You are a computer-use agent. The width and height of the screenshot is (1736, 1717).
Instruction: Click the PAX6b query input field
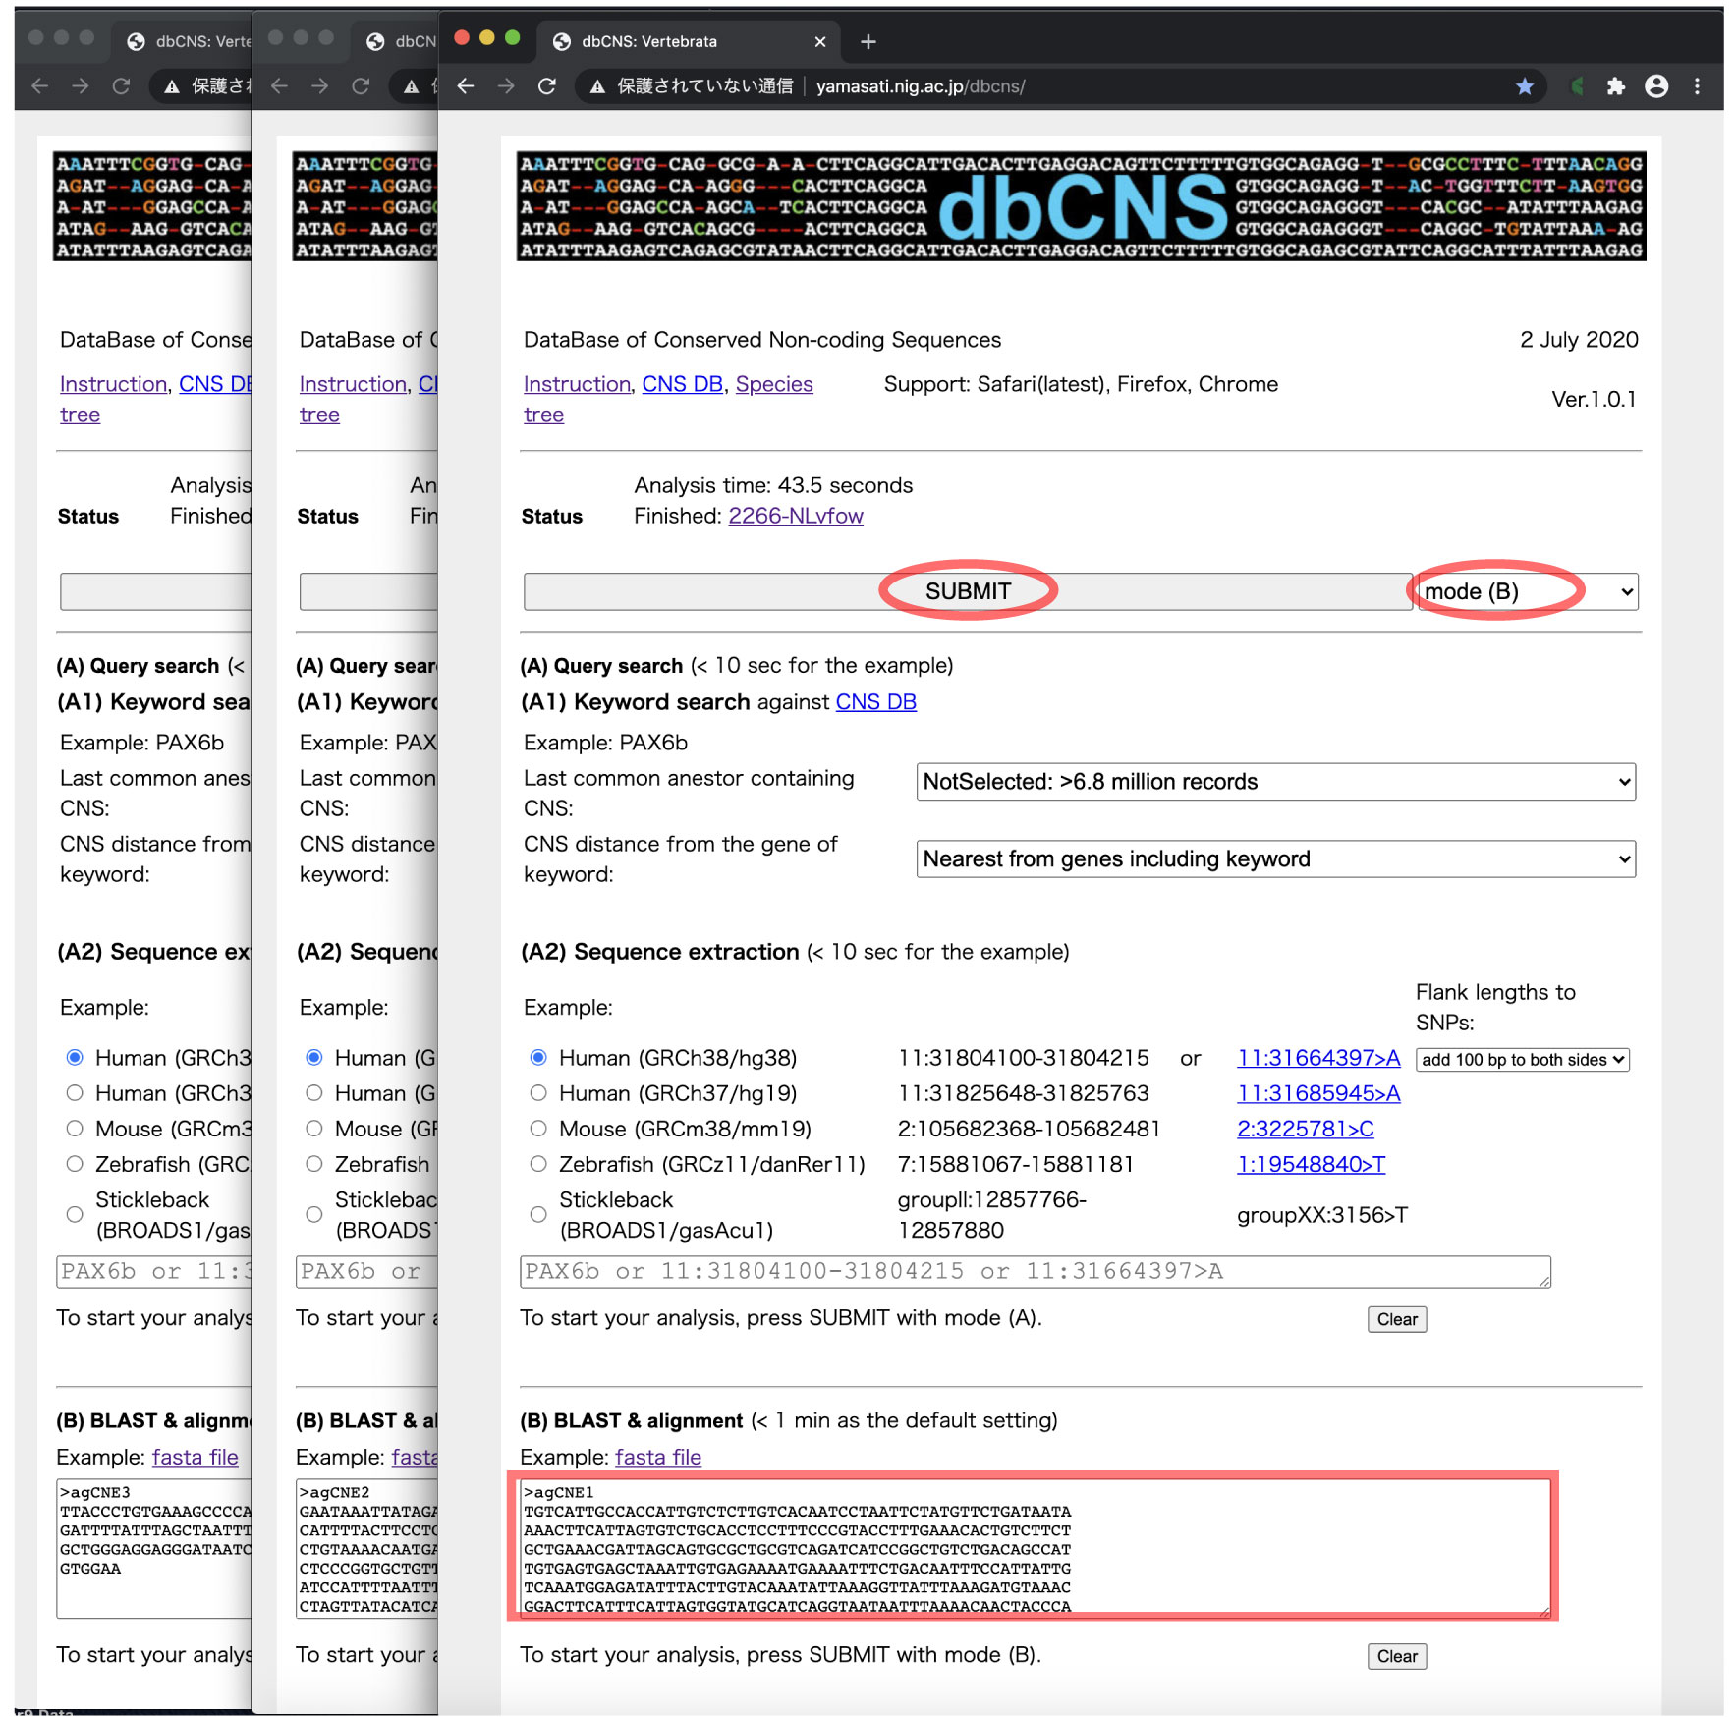[x=1034, y=1272]
